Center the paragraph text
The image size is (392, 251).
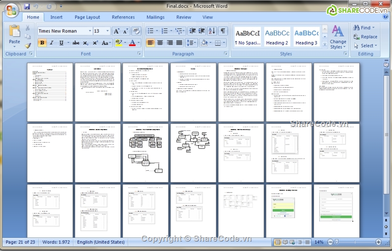[x=160, y=43]
